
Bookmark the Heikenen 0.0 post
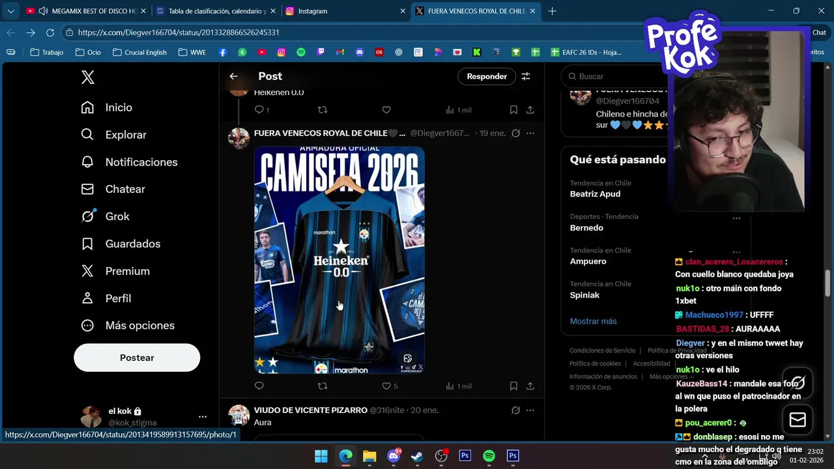pyautogui.click(x=513, y=110)
